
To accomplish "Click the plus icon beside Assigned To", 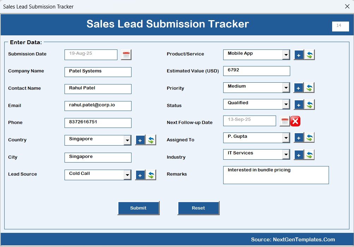I will click(x=299, y=137).
